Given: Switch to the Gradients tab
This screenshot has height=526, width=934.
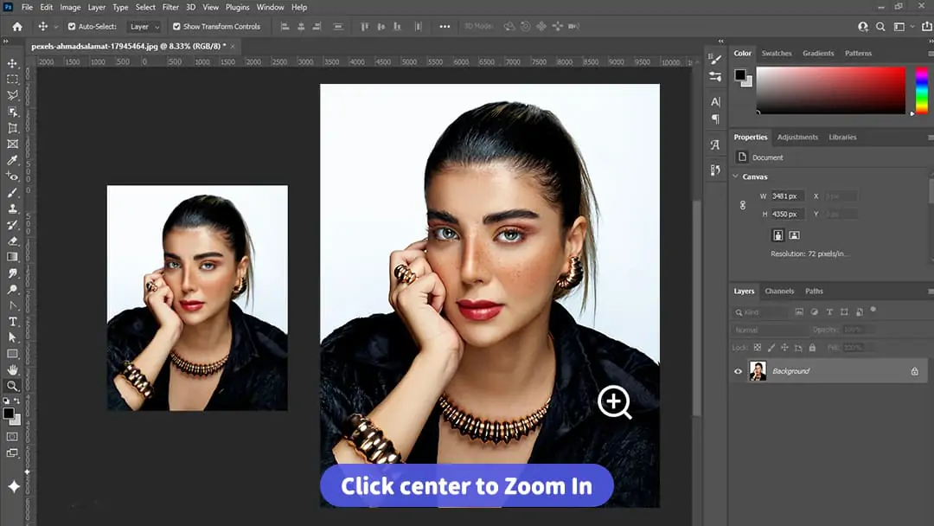Looking at the screenshot, I should tap(818, 53).
